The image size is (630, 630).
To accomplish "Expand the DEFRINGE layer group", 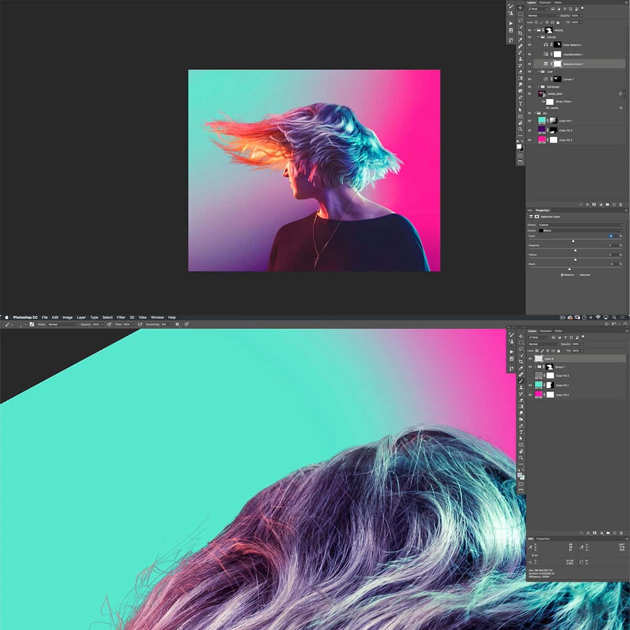I will tap(539, 87).
